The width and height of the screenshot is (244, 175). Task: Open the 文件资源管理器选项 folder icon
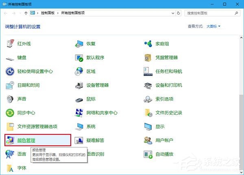(x=10, y=126)
